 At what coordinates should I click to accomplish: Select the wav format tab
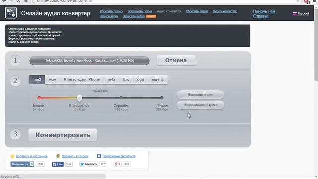pos(52,80)
